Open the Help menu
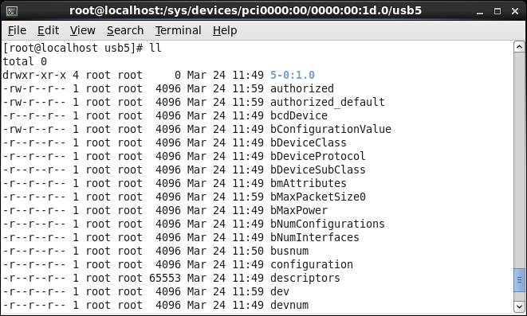The width and height of the screenshot is (527, 316). click(225, 30)
